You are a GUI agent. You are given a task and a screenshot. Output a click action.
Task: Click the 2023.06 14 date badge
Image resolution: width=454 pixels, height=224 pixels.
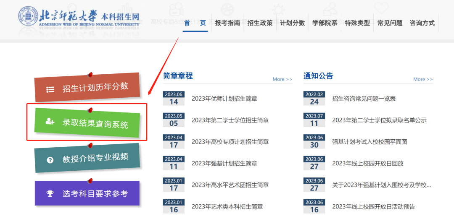(x=174, y=99)
